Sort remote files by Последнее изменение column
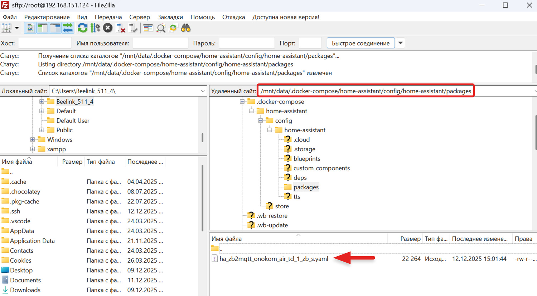Screen dimensions: 537x296 [x=480, y=239]
